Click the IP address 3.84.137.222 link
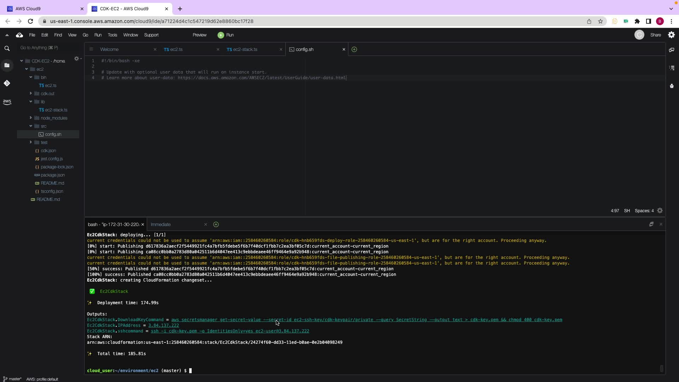The width and height of the screenshot is (679, 382). [163, 325]
